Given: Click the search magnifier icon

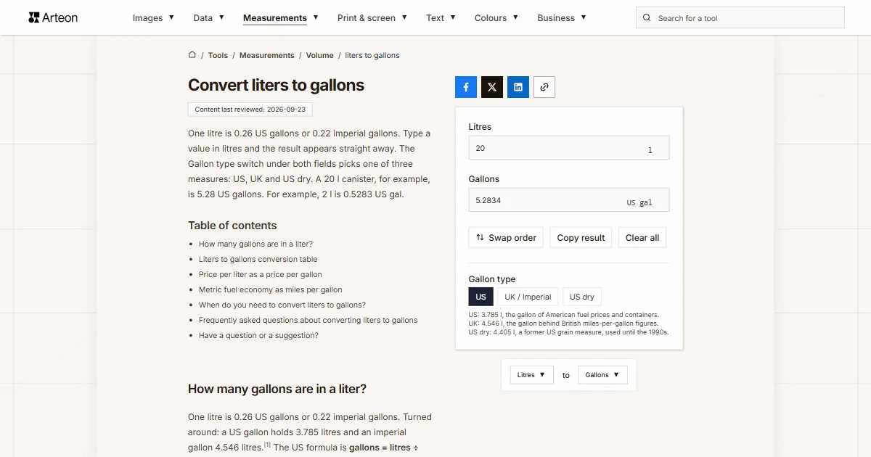Looking at the screenshot, I should (x=647, y=18).
